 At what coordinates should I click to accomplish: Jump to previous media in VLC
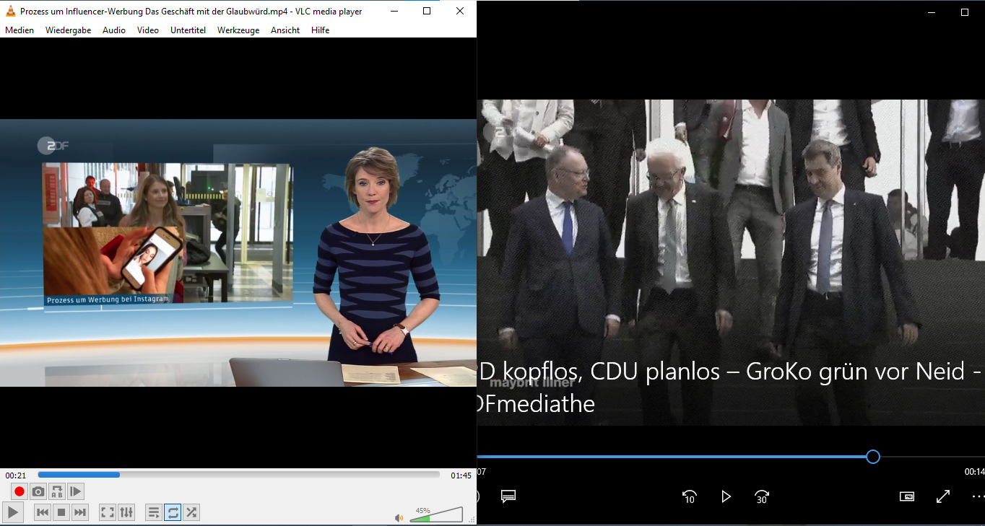43,512
